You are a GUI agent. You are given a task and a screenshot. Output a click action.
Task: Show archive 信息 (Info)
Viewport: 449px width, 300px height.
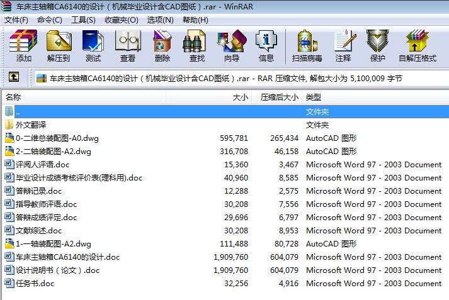[266, 41]
